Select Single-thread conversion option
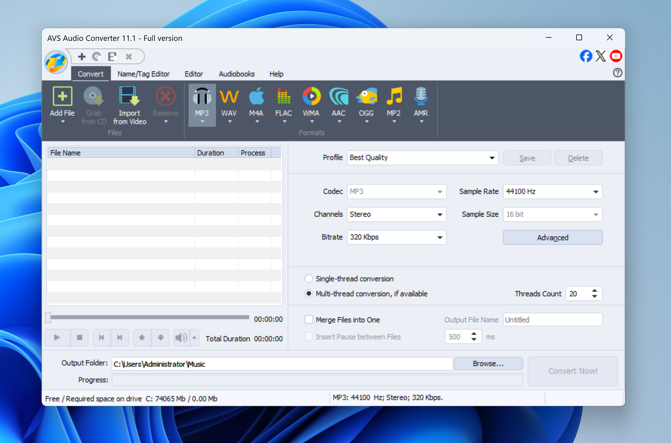671x443 pixels. tap(309, 279)
